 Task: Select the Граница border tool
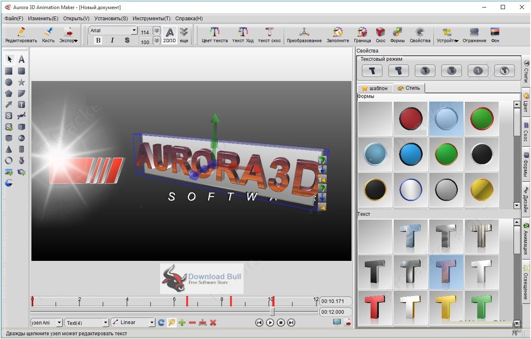[362, 35]
